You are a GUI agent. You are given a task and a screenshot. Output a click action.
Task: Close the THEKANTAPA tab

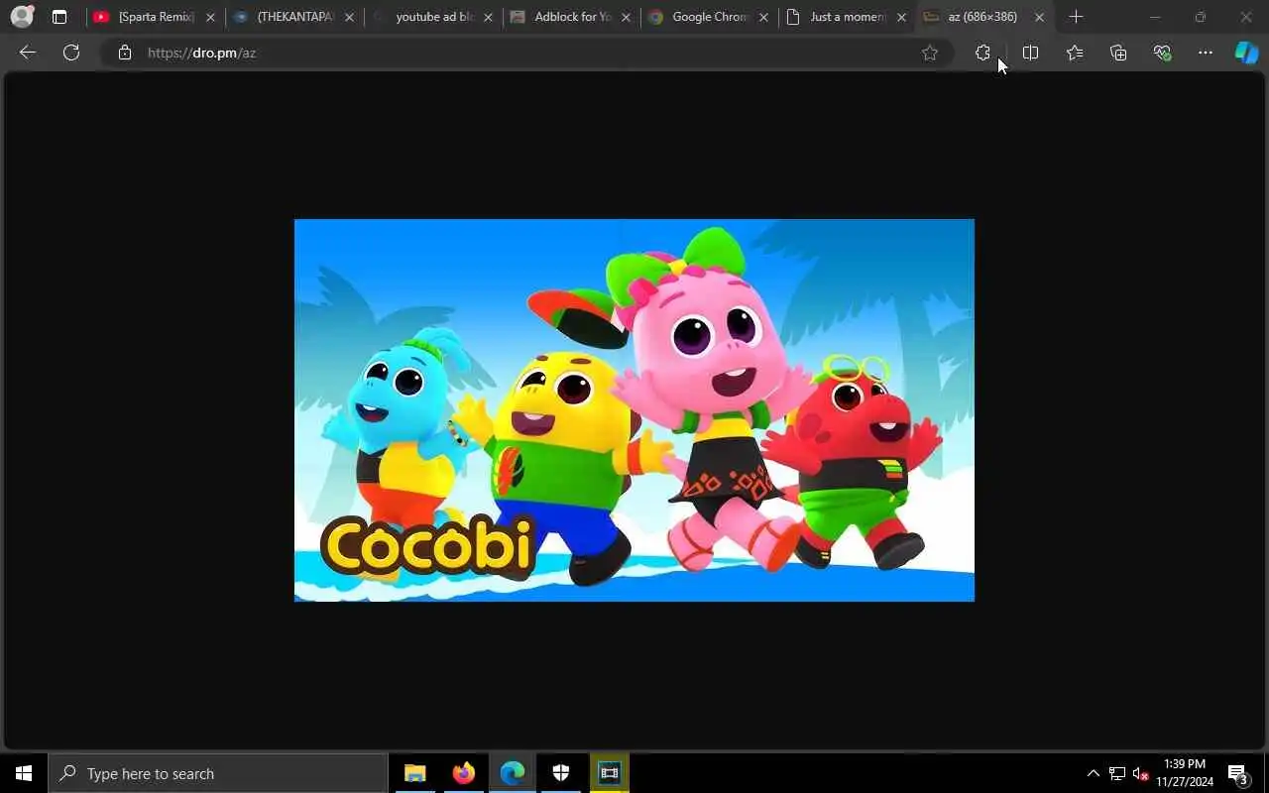pyautogui.click(x=349, y=17)
